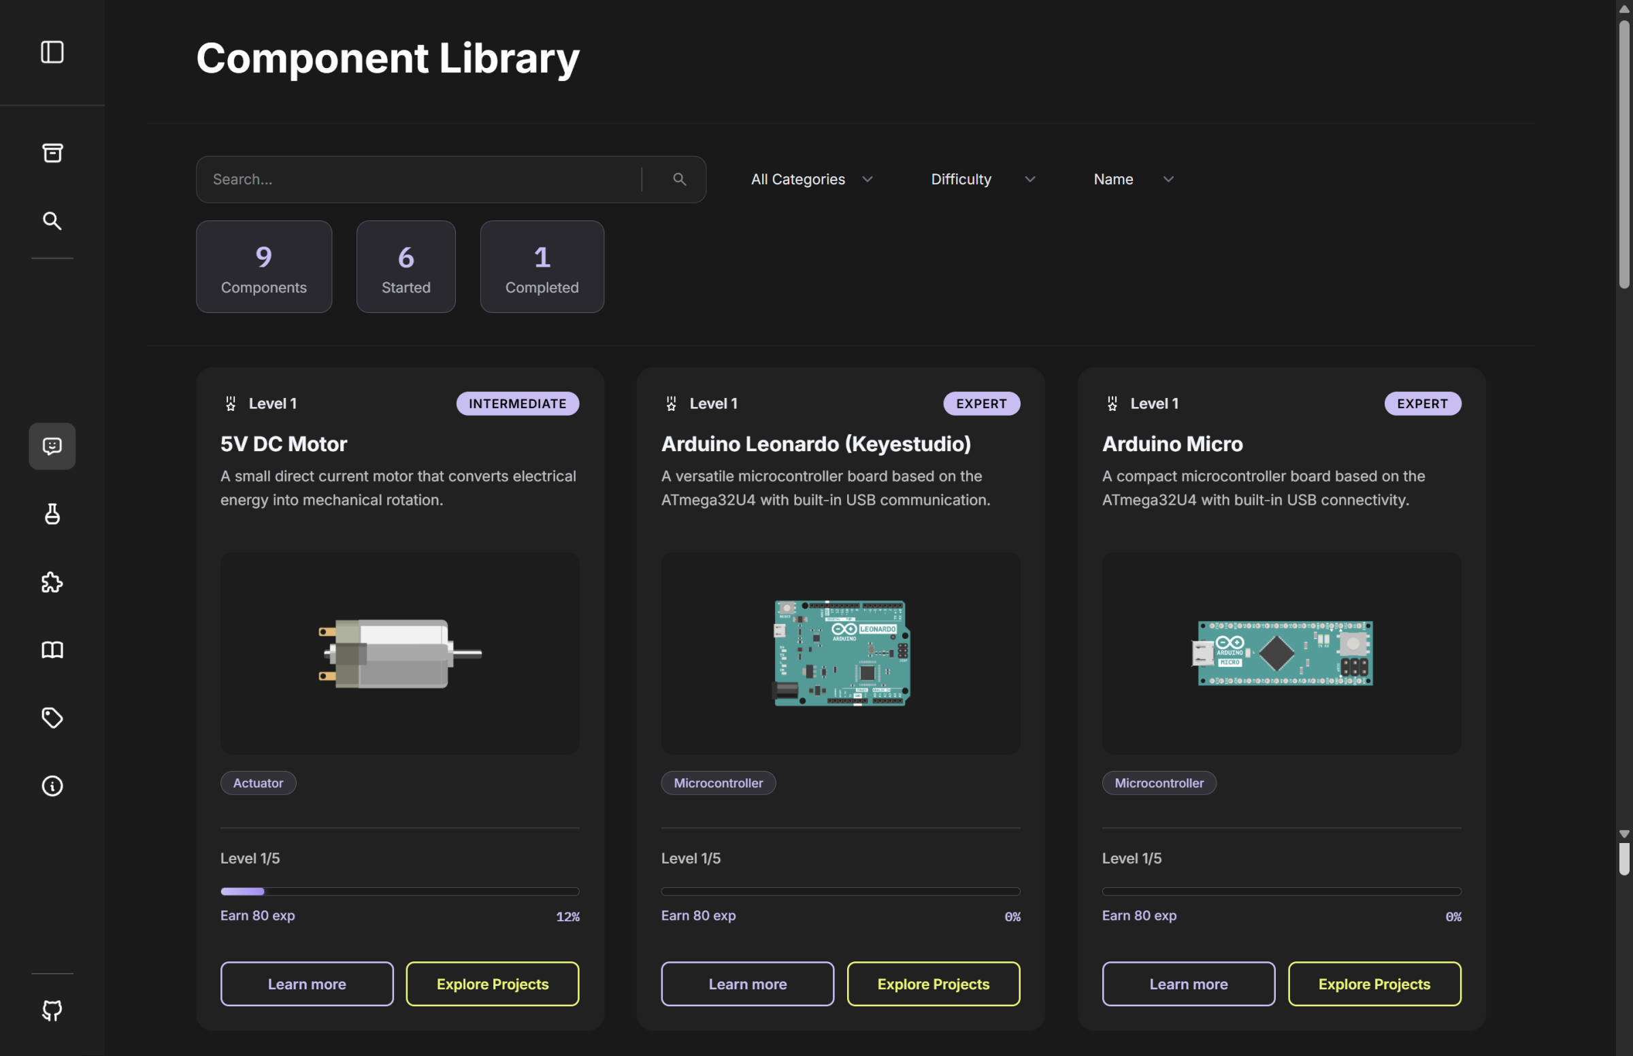Open the GitHub icon in sidebar
This screenshot has width=1633, height=1056.
(52, 1010)
